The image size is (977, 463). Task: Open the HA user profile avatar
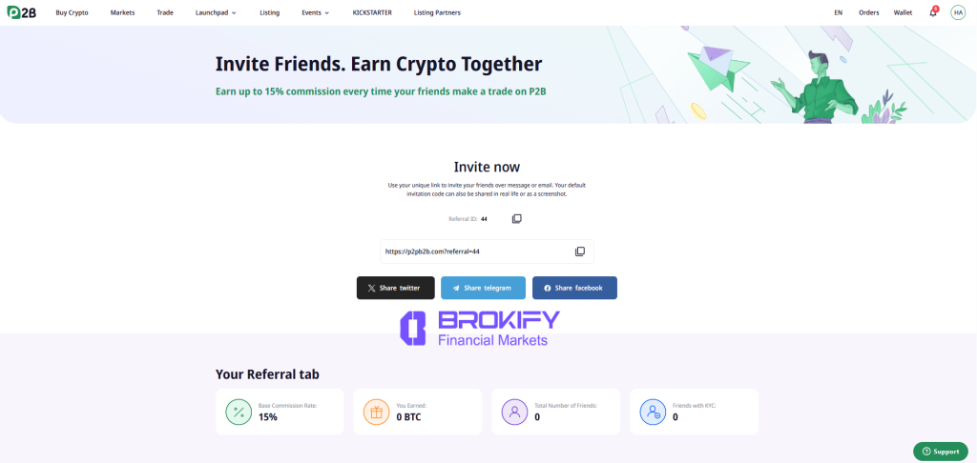958,12
